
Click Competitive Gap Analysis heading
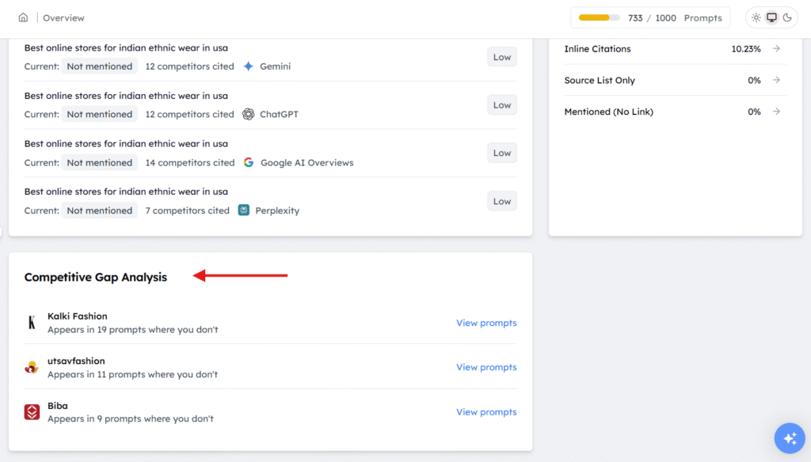(96, 277)
